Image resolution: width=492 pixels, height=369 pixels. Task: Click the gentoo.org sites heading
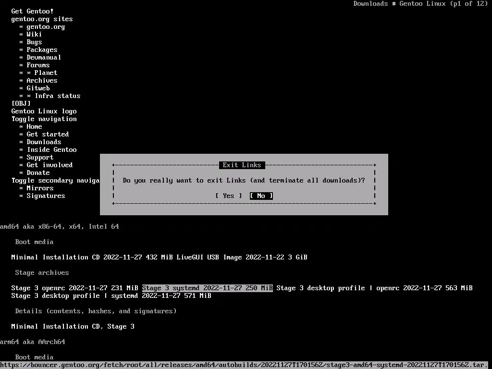pyautogui.click(x=42, y=19)
